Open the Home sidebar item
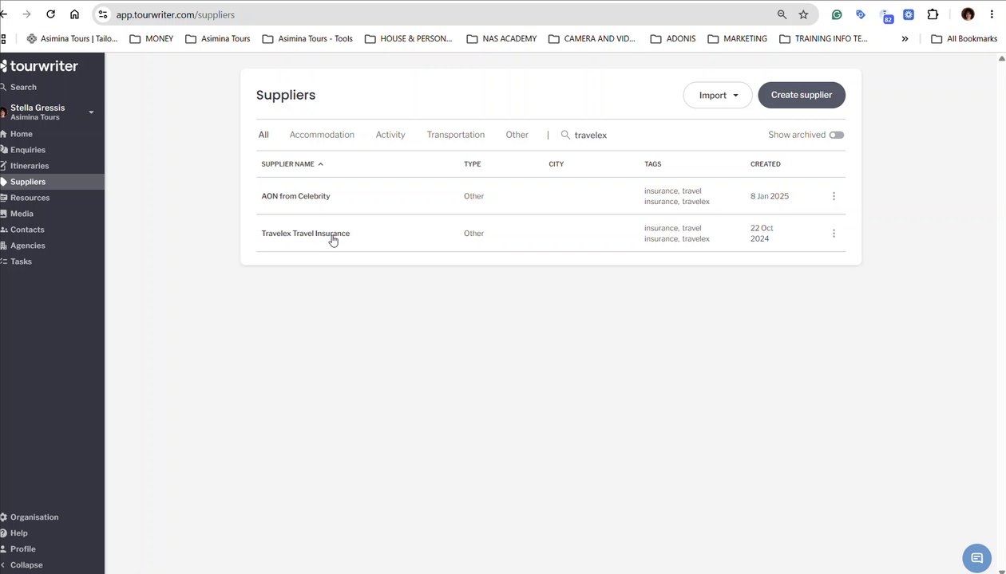1006x574 pixels. (x=22, y=134)
